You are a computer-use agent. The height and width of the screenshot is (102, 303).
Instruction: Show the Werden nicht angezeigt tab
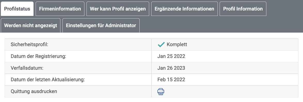point(30,26)
